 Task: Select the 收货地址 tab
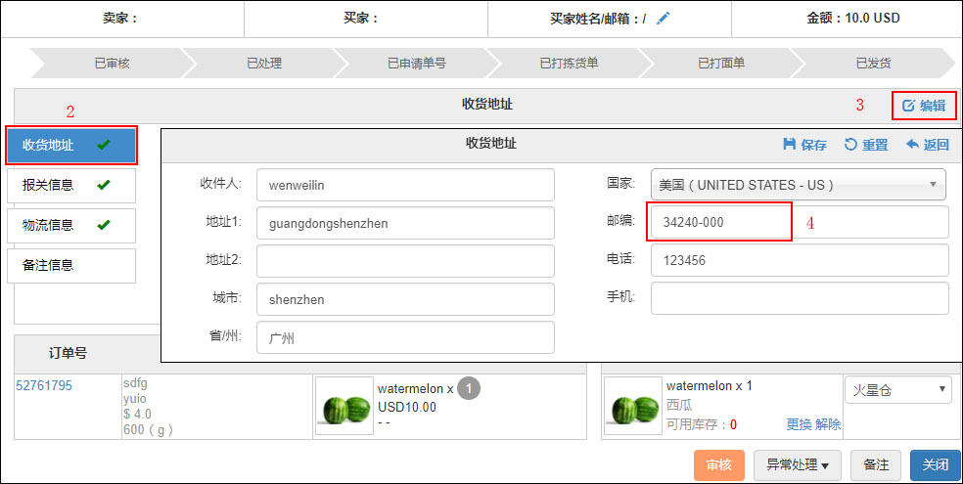pos(70,145)
